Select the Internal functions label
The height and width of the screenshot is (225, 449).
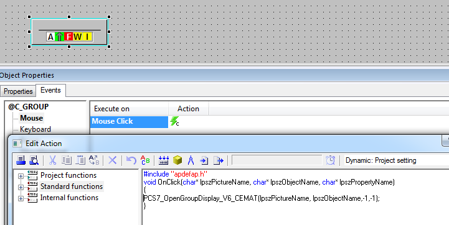69,197
